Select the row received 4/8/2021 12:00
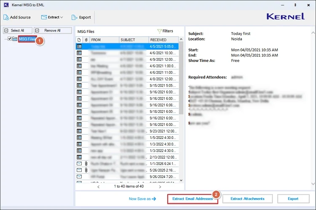This screenshot has height=210, width=316. [127, 79]
